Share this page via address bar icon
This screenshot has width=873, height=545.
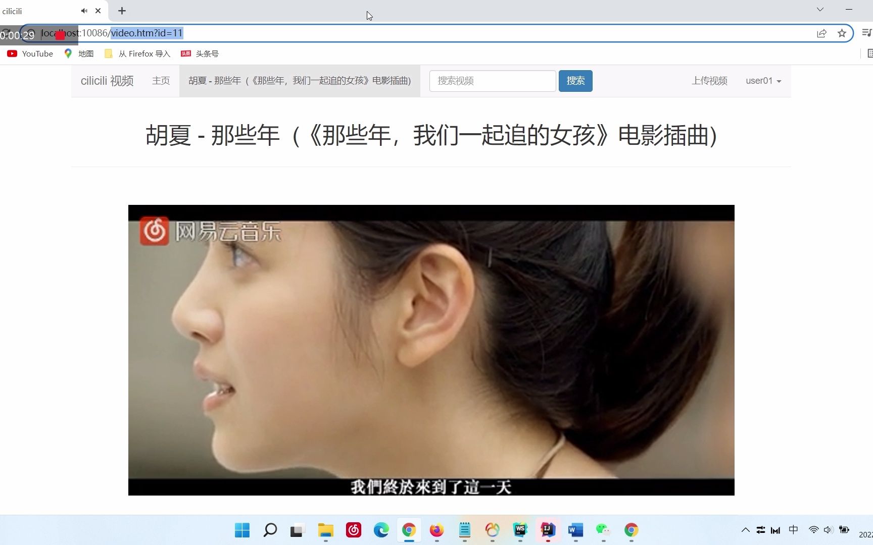821,33
